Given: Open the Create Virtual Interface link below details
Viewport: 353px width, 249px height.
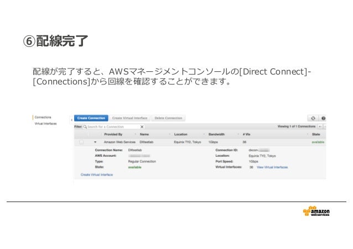Looking at the screenshot, I should point(97,174).
